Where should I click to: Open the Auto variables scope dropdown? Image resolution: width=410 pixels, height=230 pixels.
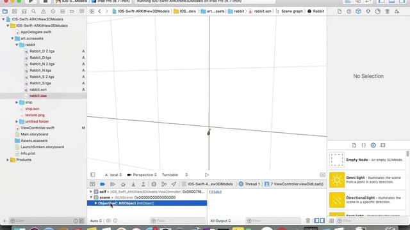click(96, 221)
